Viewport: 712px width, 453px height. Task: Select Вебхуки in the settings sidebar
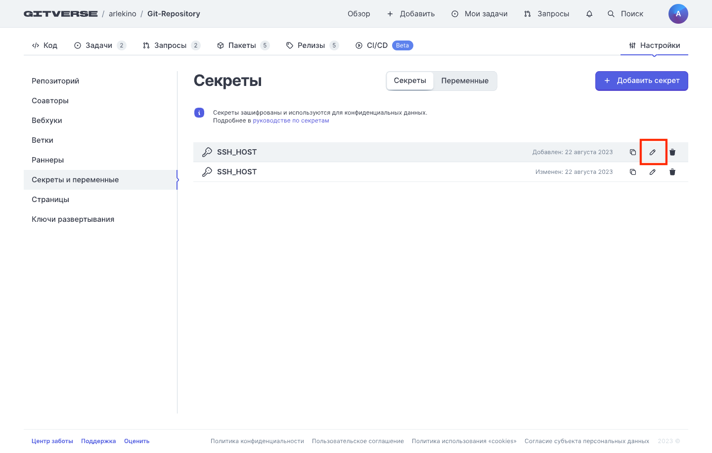click(47, 121)
